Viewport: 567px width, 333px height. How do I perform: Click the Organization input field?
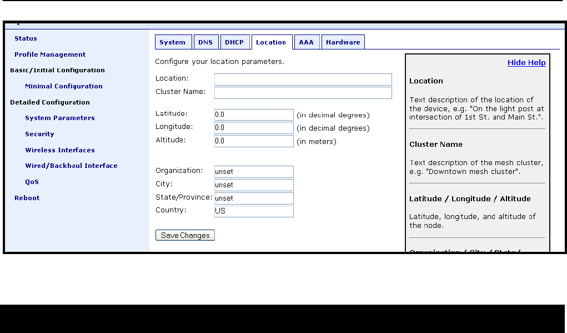tap(254, 172)
